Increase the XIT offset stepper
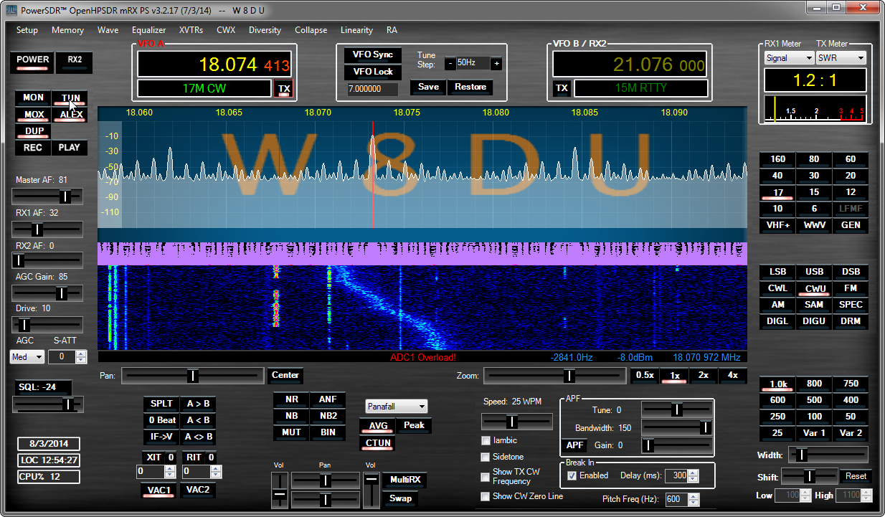Viewport: 885px width, 517px height. click(x=170, y=468)
